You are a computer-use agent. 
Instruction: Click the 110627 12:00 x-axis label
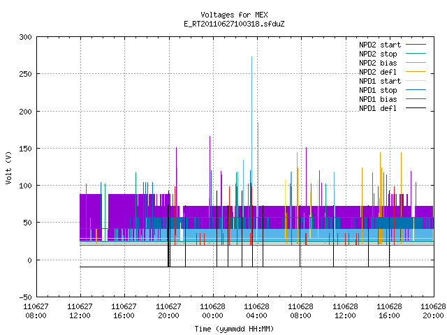coord(80,311)
